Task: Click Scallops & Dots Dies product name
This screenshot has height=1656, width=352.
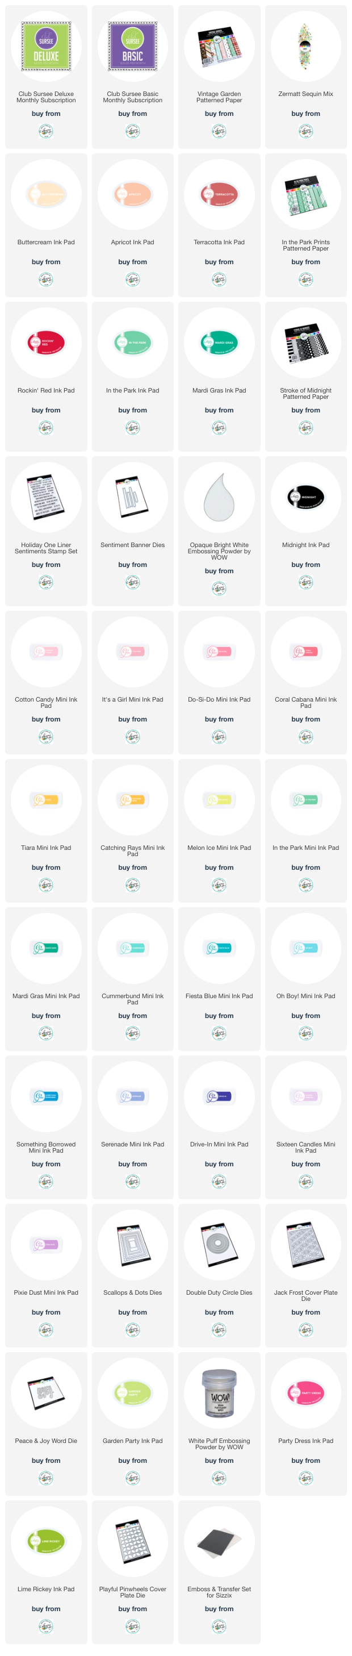Action: [132, 1293]
